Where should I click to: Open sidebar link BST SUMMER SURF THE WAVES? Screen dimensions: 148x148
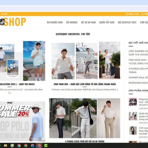pos(138,53)
